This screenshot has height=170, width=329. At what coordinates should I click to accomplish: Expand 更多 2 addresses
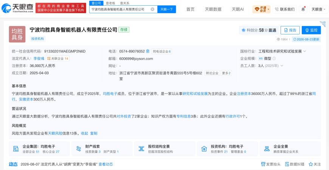click(x=227, y=73)
